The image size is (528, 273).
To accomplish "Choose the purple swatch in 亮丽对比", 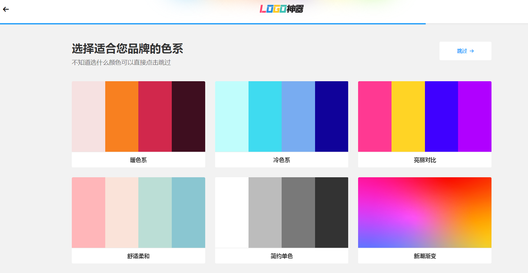I will (x=475, y=116).
